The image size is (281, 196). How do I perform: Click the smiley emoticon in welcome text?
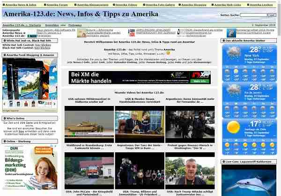pos(168,53)
